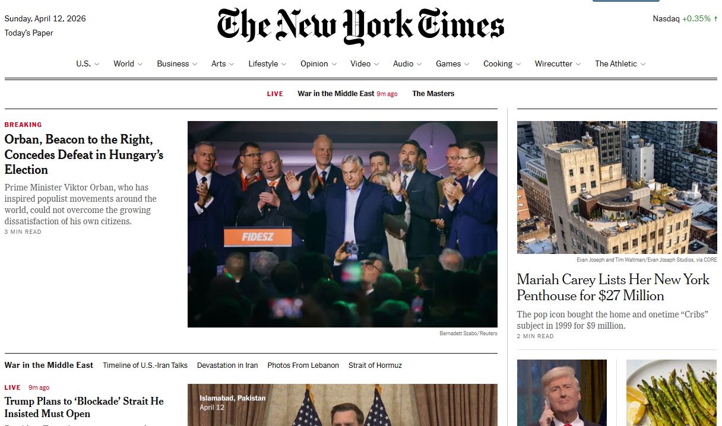This screenshot has width=722, height=426.
Task: Expand the U.S. section chevron
Action: click(x=97, y=64)
